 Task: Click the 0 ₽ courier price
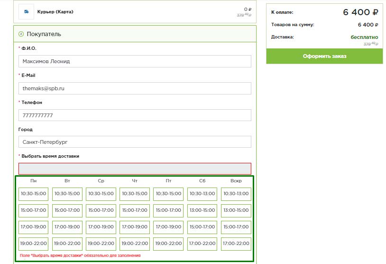coord(248,9)
